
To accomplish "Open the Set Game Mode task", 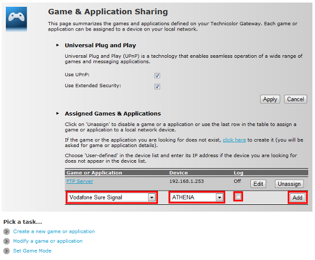I will click(32, 251).
